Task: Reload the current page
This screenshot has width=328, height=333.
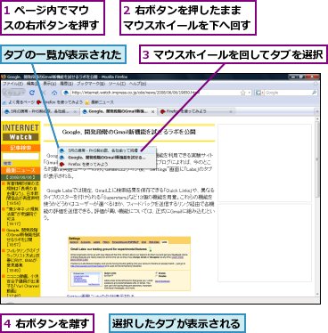Action: [x=32, y=93]
